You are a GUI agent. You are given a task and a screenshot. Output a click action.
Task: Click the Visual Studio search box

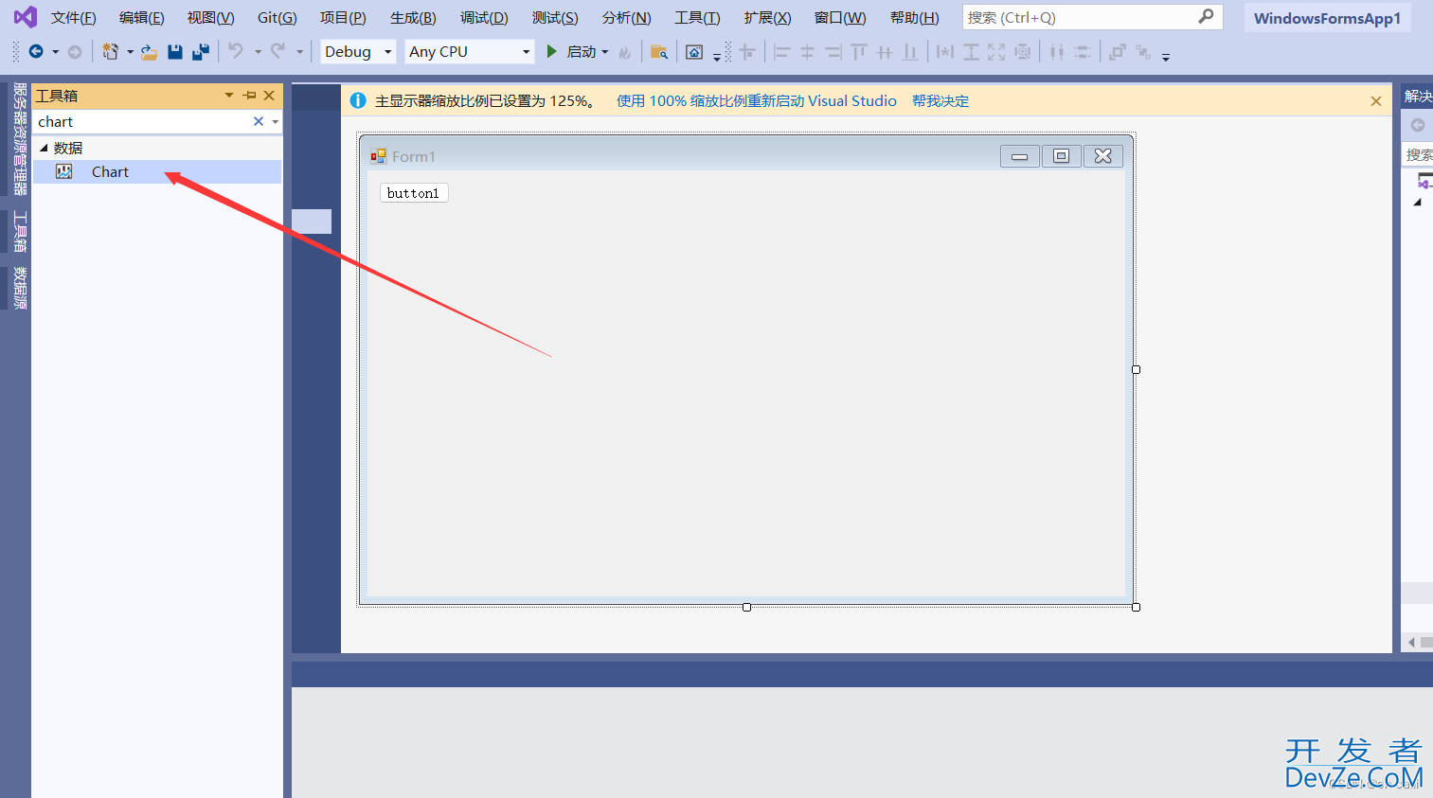pyautogui.click(x=1080, y=18)
